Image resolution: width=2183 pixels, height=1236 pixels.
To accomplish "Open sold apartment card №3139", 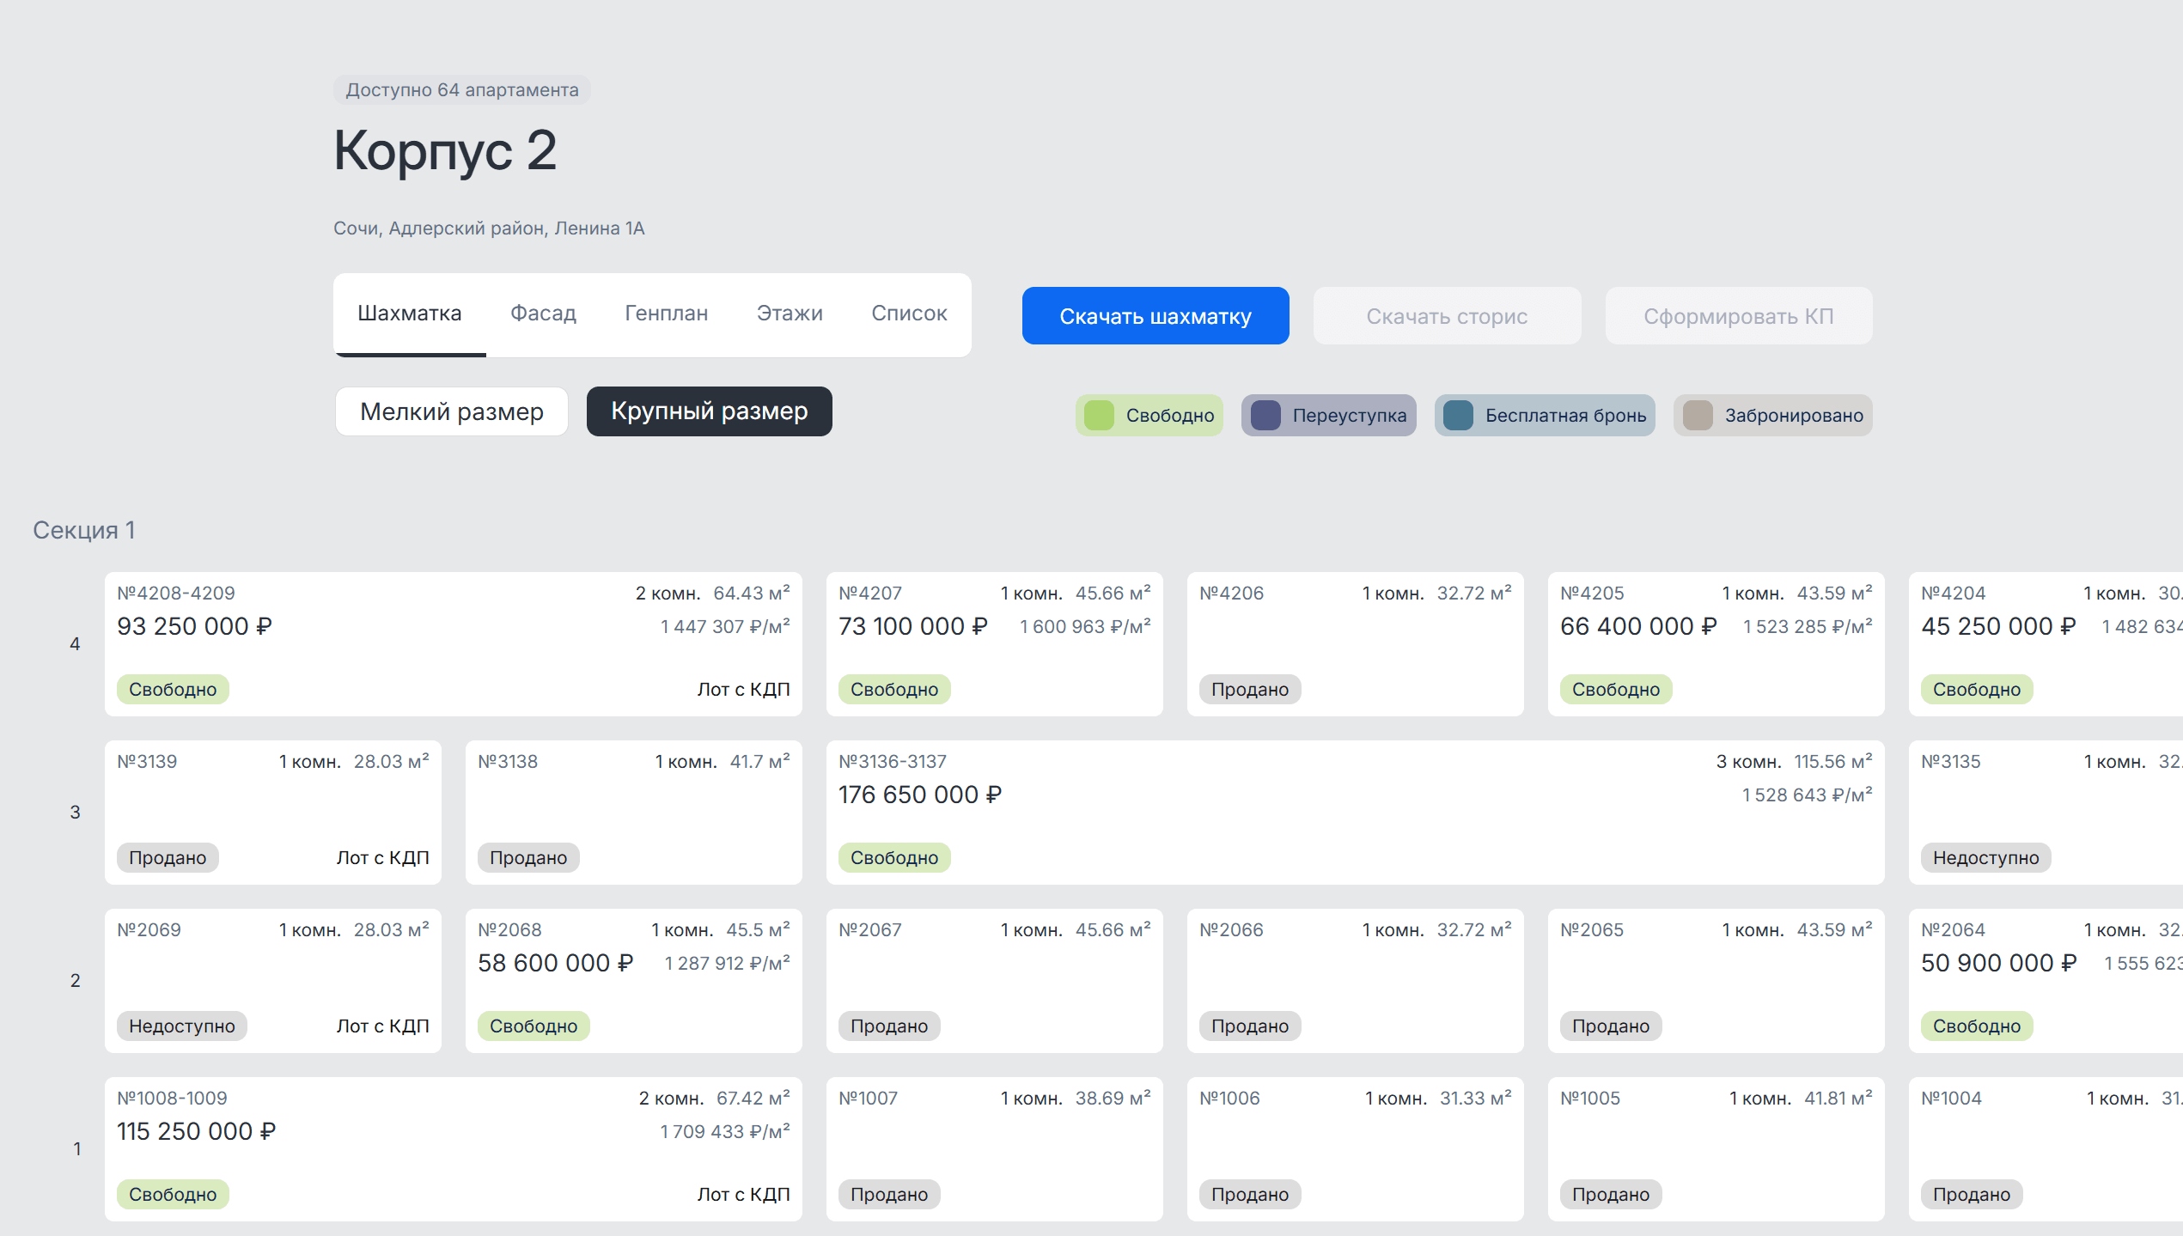I will (273, 813).
